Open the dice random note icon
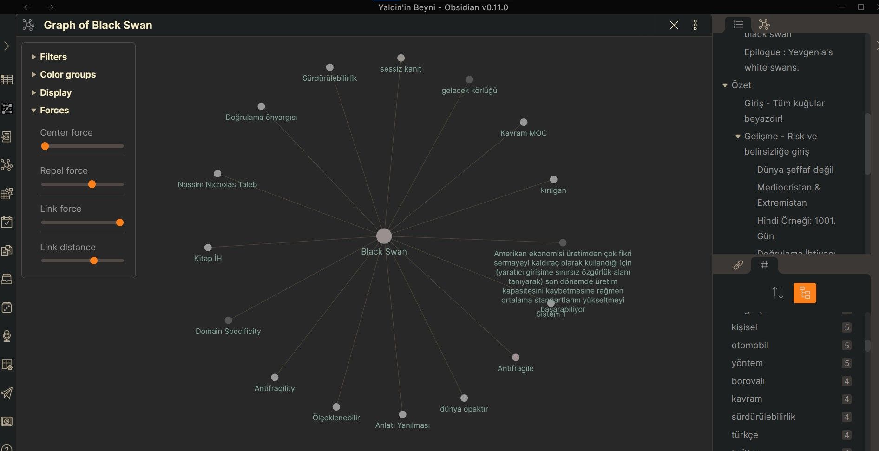This screenshot has width=879, height=451. [x=7, y=307]
